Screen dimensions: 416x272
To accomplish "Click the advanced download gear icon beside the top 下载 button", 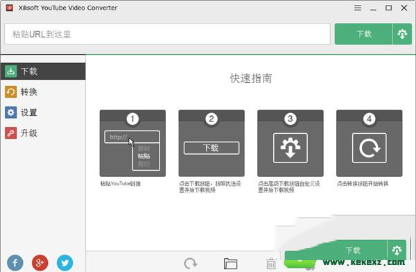I will pos(402,34).
